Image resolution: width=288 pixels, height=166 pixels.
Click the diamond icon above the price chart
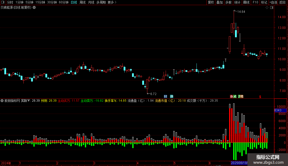point(267,8)
